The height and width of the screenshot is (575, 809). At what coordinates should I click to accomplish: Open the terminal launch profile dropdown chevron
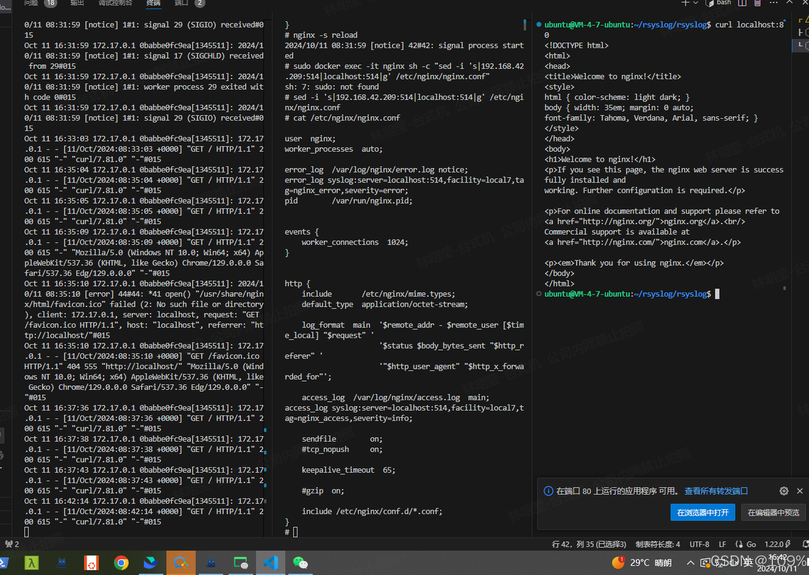pos(695,3)
